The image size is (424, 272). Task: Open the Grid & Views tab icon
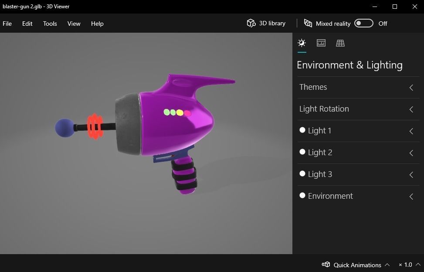tap(340, 43)
